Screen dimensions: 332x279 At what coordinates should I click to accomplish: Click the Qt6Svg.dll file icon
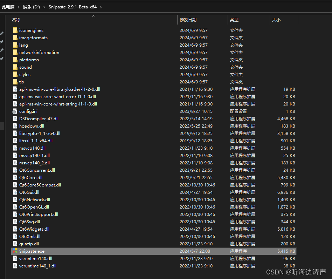(15, 222)
